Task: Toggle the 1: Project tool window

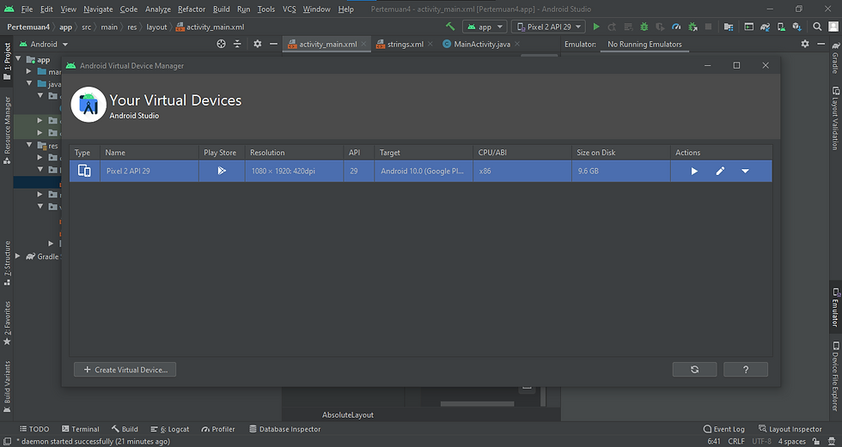Action: (7, 61)
